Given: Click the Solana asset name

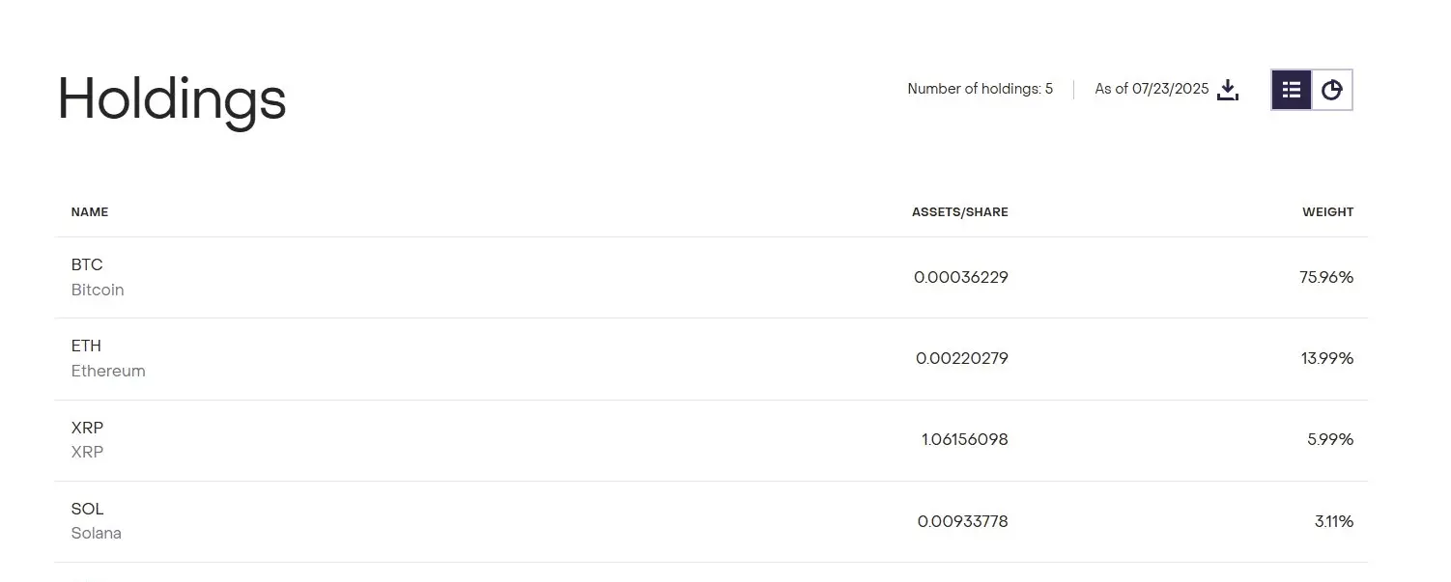Looking at the screenshot, I should [x=97, y=533].
